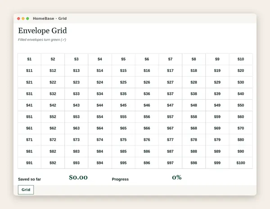Image resolution: width=270 pixels, height=209 pixels.
Task: Mark the $25 envelope filled
Action: (x=123, y=82)
